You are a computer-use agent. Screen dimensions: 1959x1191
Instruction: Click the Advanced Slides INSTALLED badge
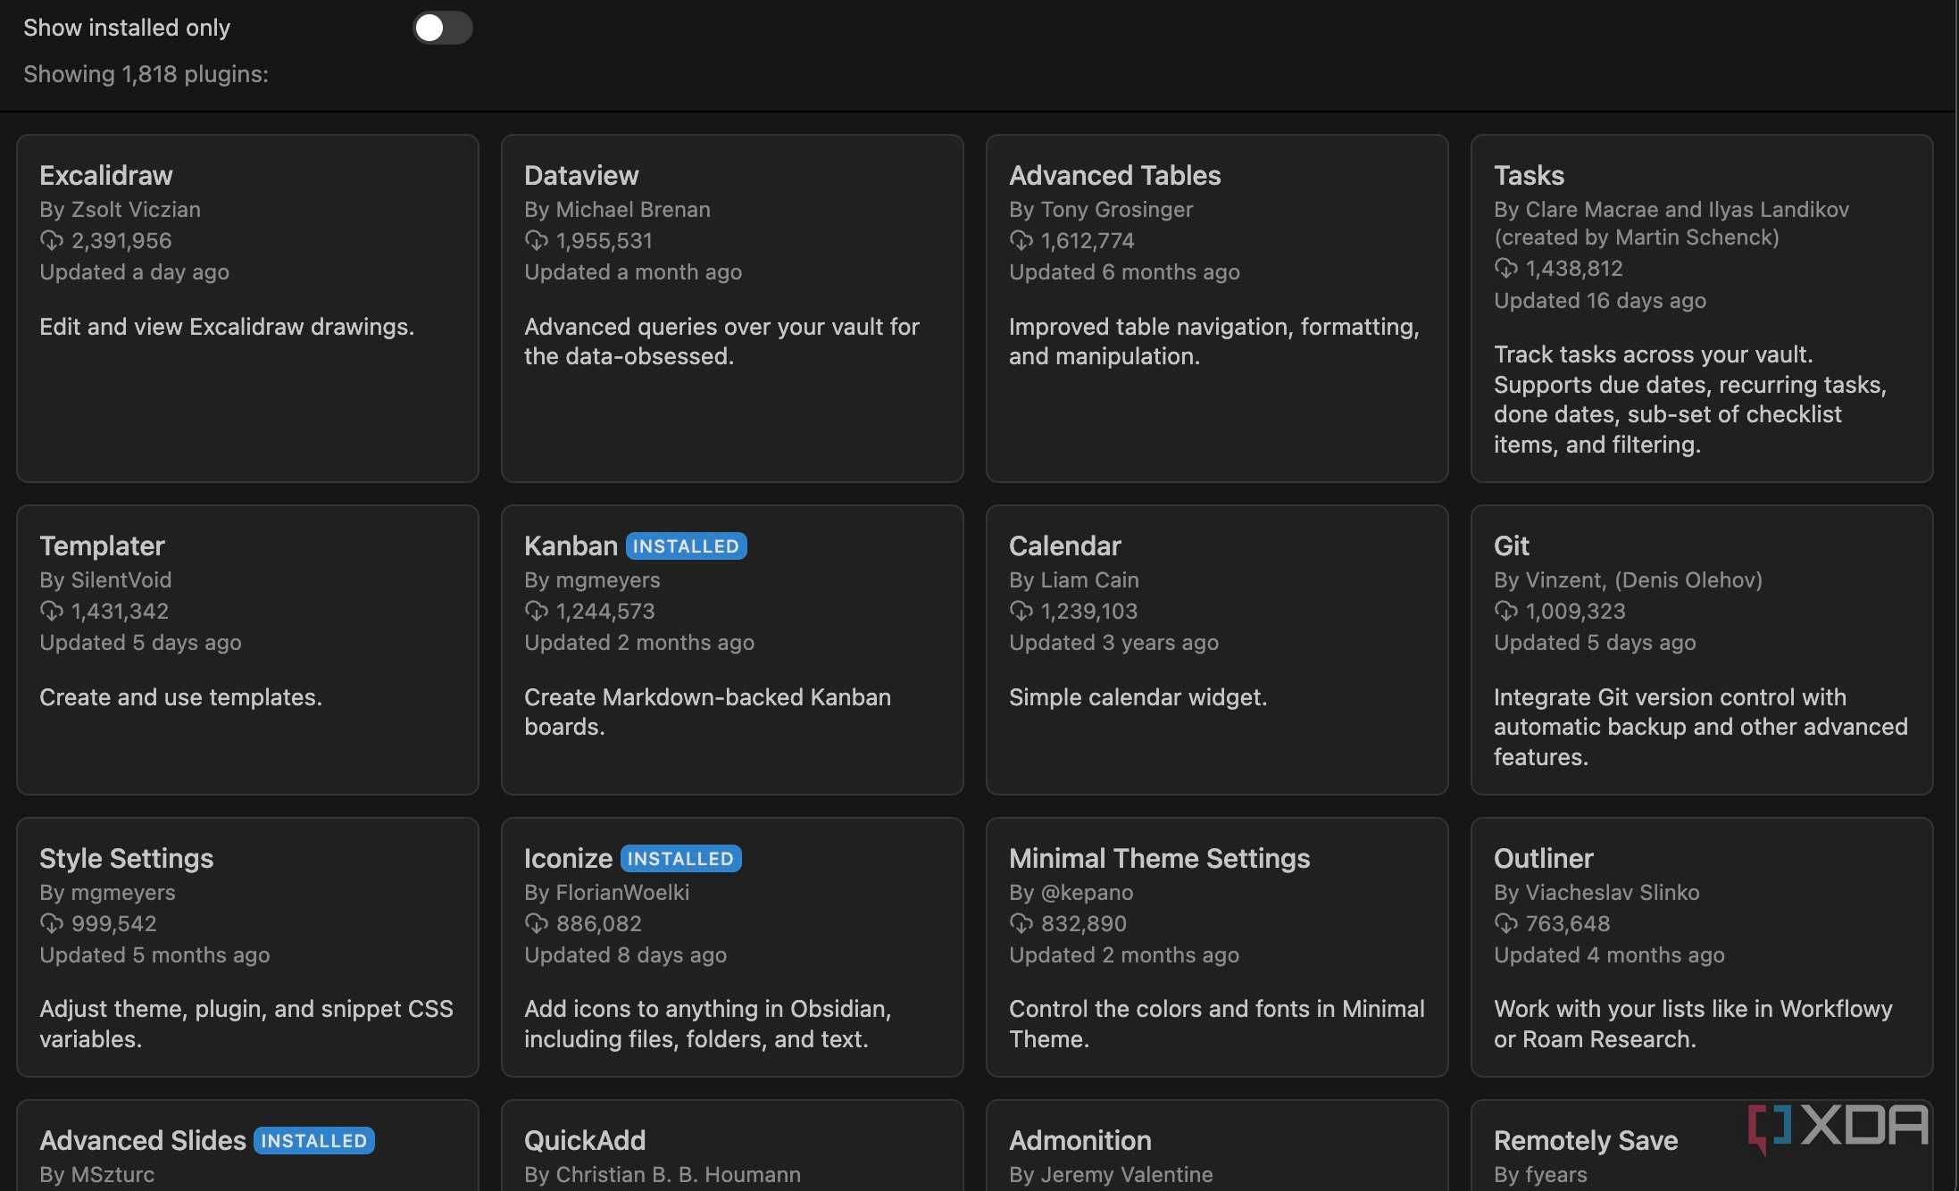[314, 1141]
